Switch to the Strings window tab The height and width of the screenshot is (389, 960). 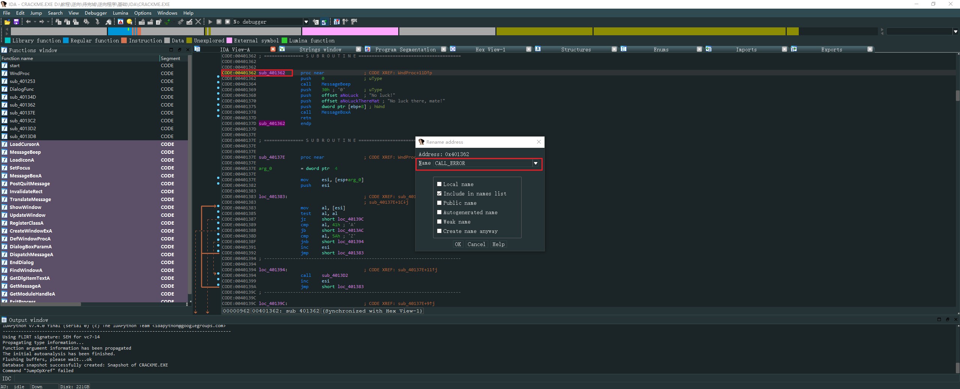point(320,50)
